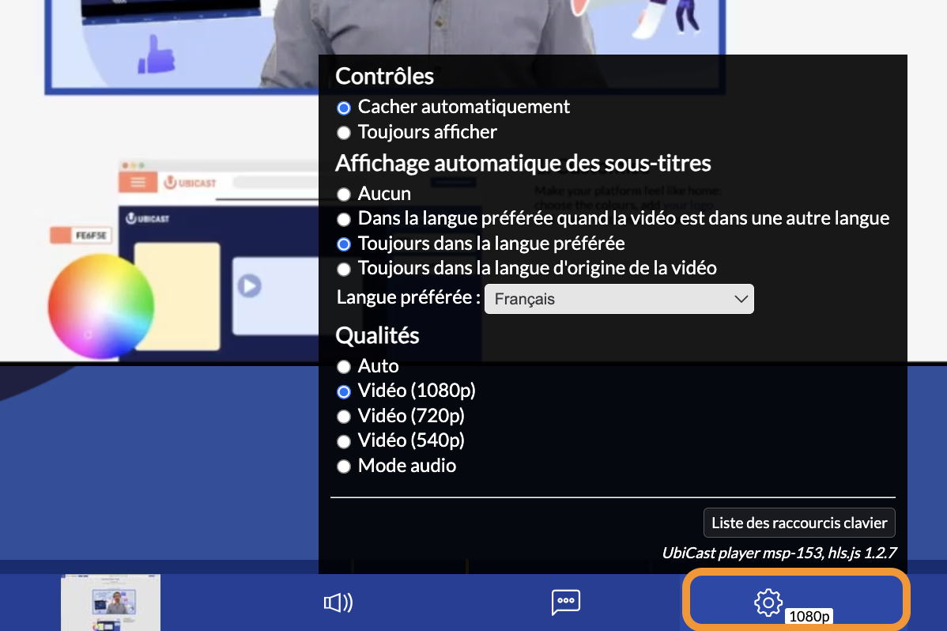The height and width of the screenshot is (631, 947).
Task: Open the 'Langue préférée' Français dropdown
Action: [619, 299]
